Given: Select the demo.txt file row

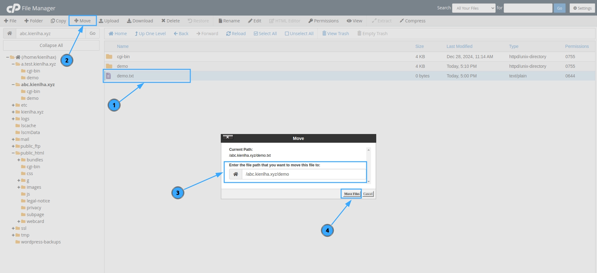Looking at the screenshot, I should click(125, 76).
